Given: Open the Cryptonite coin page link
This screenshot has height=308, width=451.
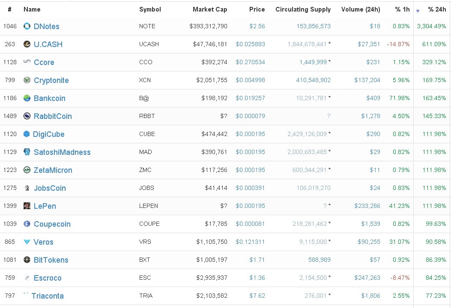Looking at the screenshot, I should (x=51, y=80).
